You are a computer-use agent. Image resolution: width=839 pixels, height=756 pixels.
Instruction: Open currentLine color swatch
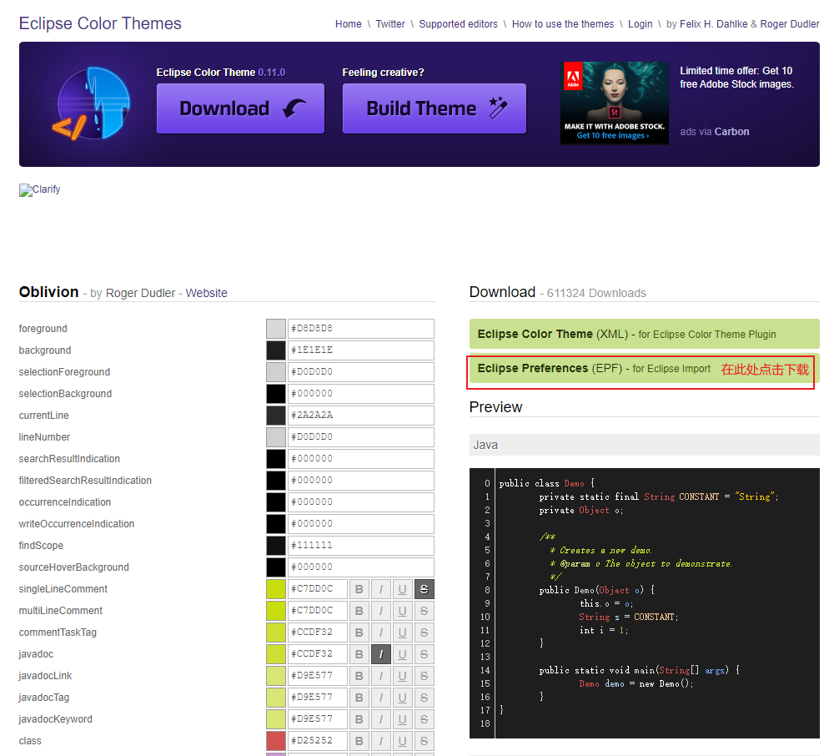pos(276,416)
